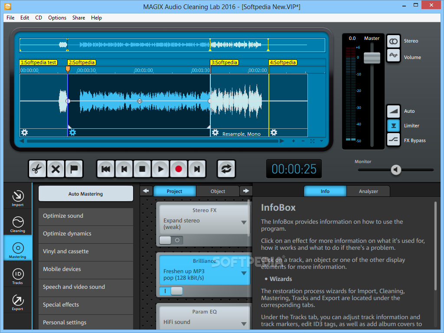This screenshot has width=444, height=333.
Task: Expand the Brilliance preset dropdown
Action: tap(244, 273)
